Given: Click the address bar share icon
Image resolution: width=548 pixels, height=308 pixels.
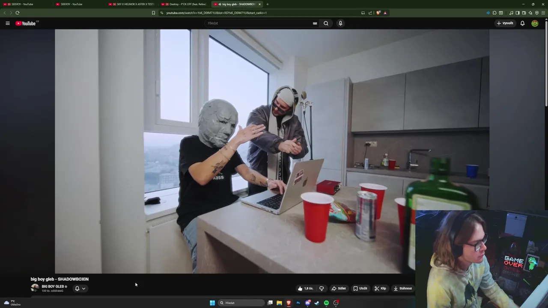Looking at the screenshot, I should pos(370,13).
